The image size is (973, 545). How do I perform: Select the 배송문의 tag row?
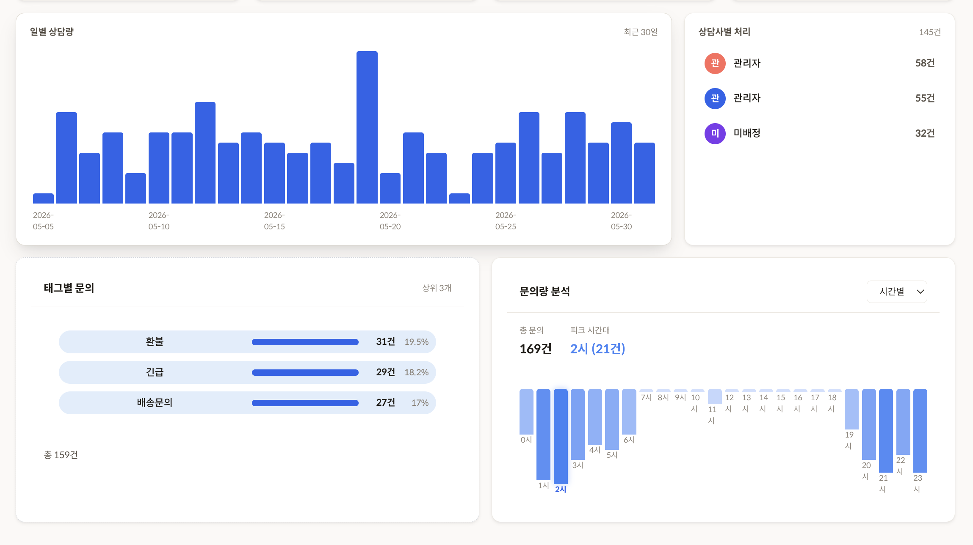(247, 403)
